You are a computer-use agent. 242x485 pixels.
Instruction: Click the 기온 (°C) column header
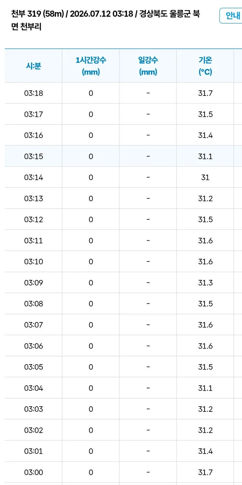[x=205, y=66]
